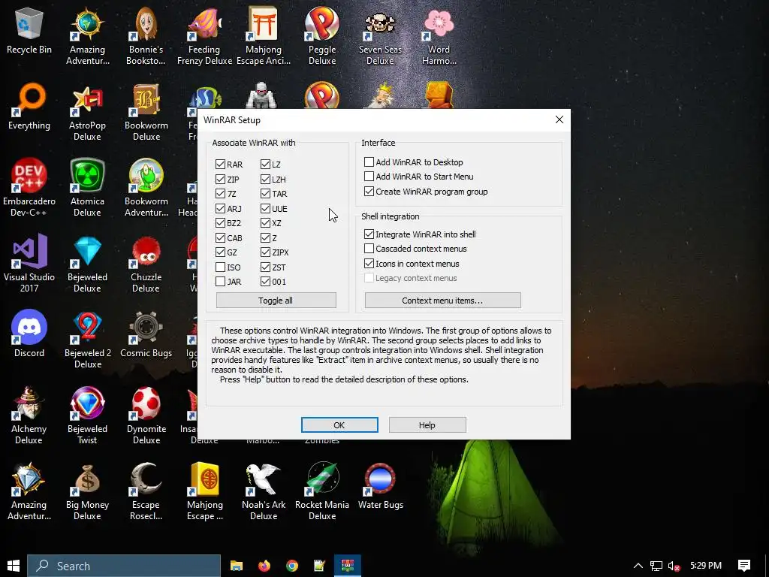Select Escape Rosecliff icon
Viewport: 769px width, 577px height.
[146, 492]
